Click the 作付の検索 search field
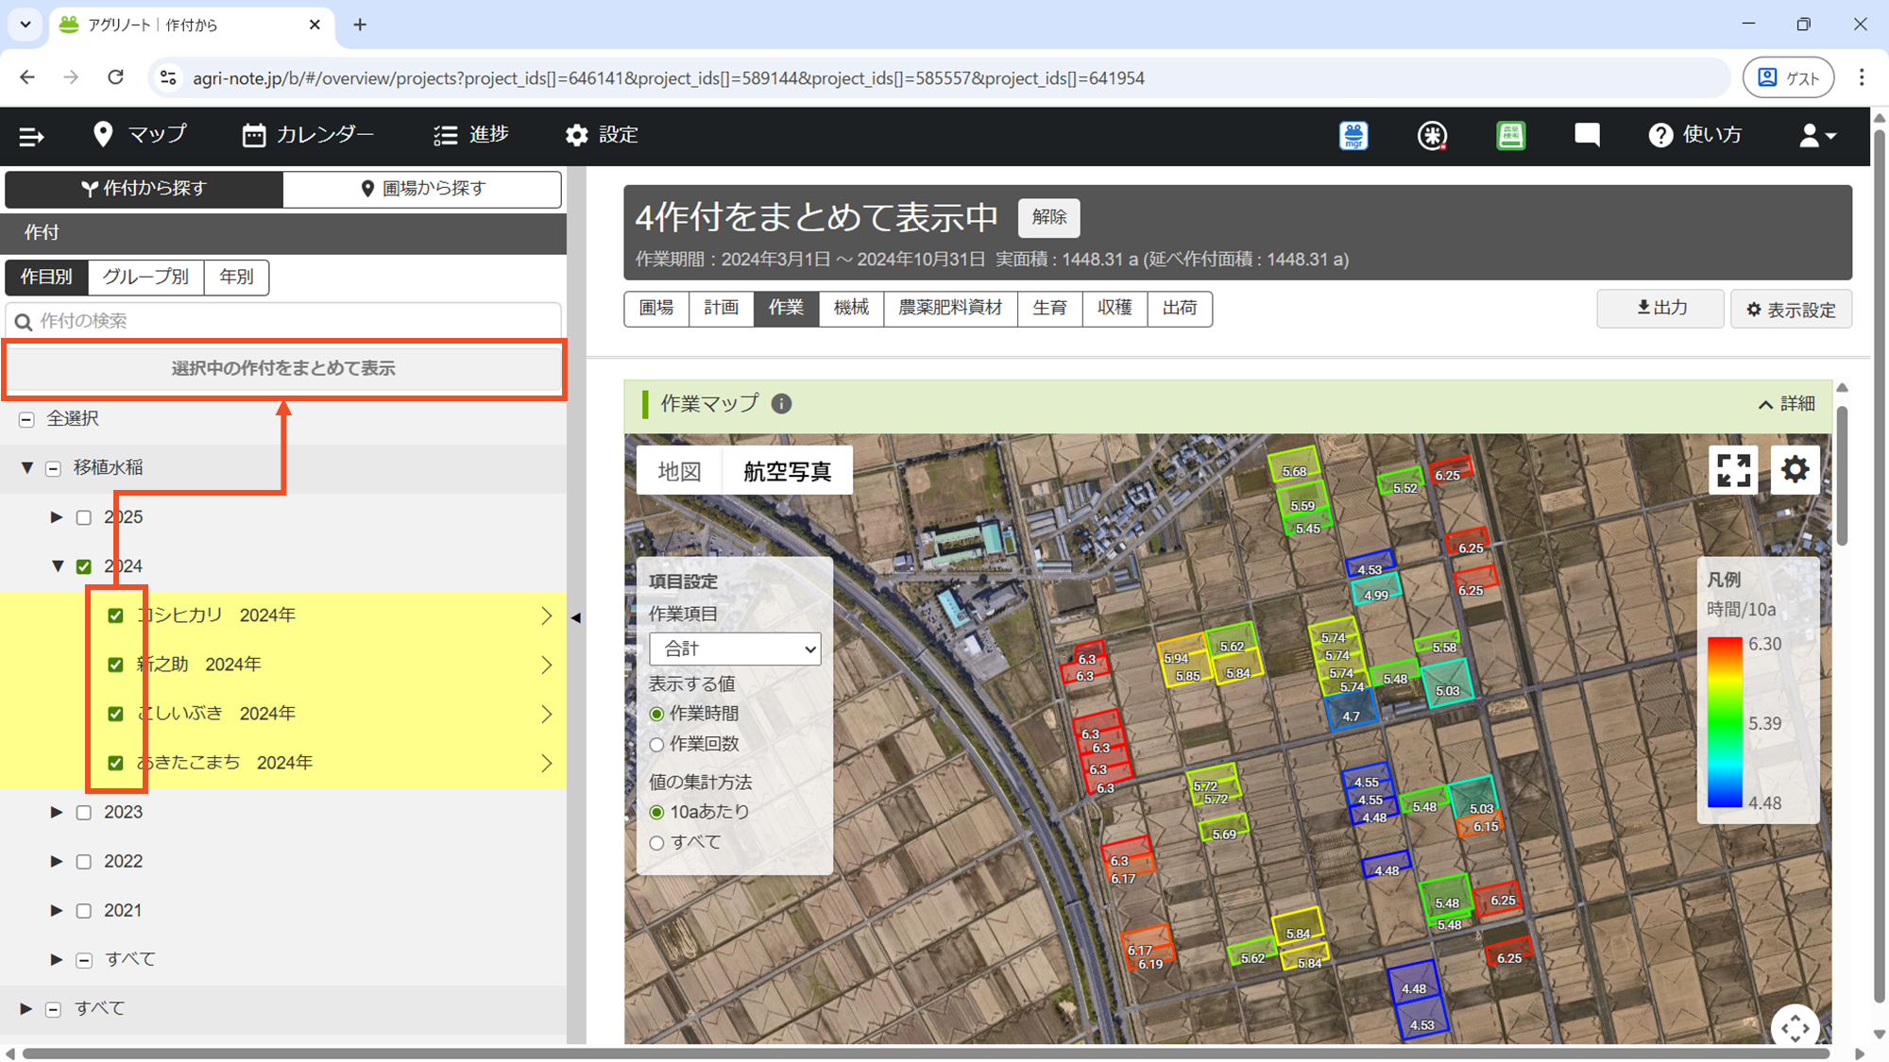This screenshot has height=1062, width=1889. [x=283, y=321]
